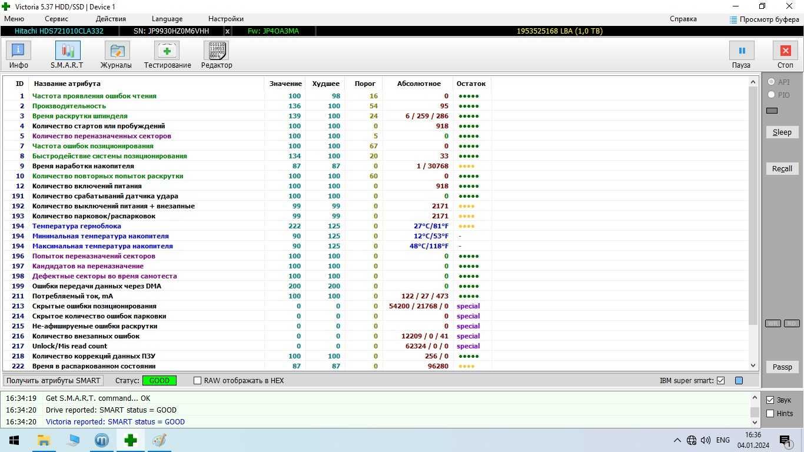This screenshot has height=452, width=804.
Task: Open the Настройки menu
Action: [x=226, y=19]
